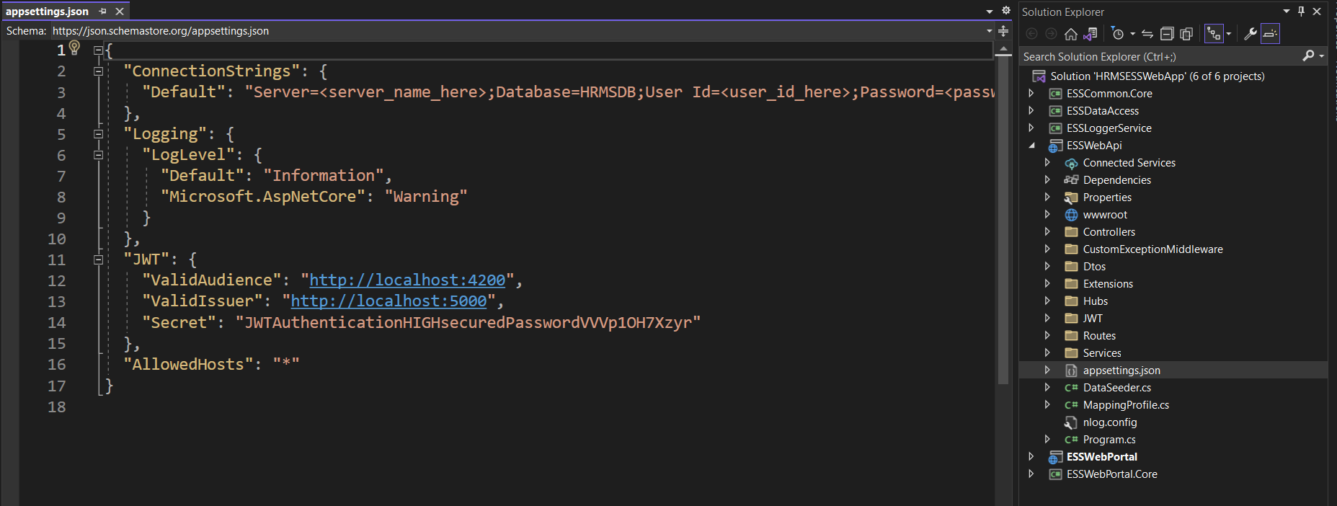Click the split editor window icon
Viewport: 1337px width, 506px height.
point(1003,31)
